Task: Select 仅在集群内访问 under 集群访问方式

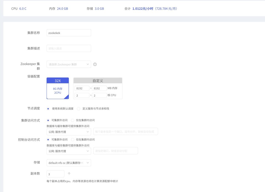Action: [x=73, y=120]
